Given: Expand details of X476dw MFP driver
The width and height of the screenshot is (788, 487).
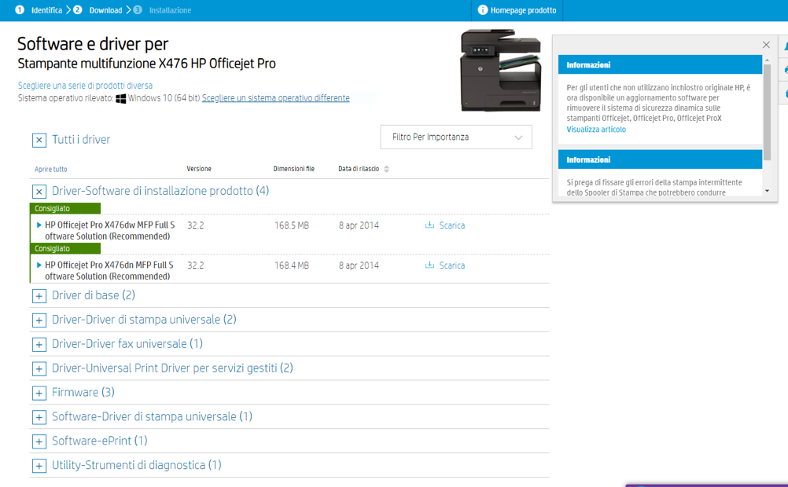Looking at the screenshot, I should point(39,225).
